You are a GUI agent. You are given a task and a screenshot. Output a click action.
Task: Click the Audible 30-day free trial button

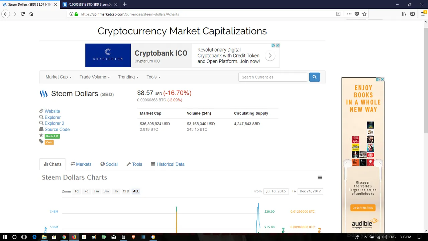(363, 208)
